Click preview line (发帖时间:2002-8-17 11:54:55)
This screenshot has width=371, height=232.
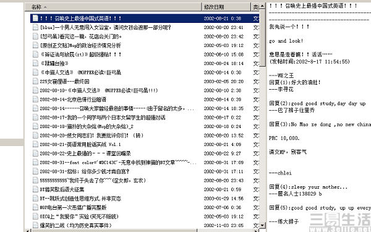click(310, 61)
